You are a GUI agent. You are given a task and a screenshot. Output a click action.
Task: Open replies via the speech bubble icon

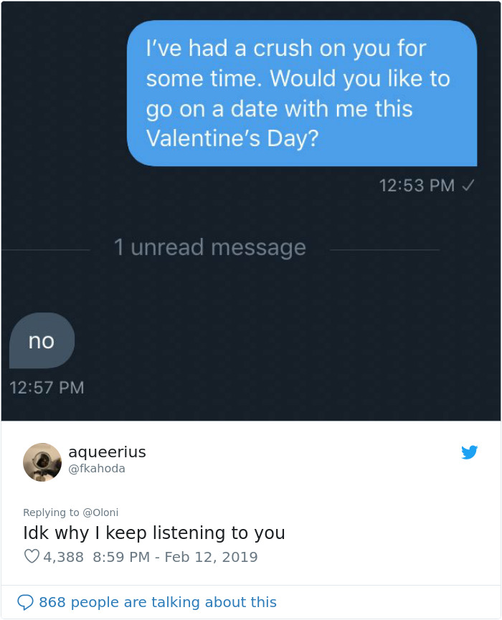click(x=23, y=602)
